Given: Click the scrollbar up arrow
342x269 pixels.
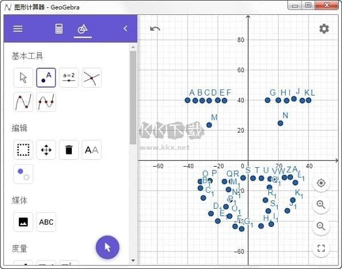Looking at the screenshot, I should (133, 47).
